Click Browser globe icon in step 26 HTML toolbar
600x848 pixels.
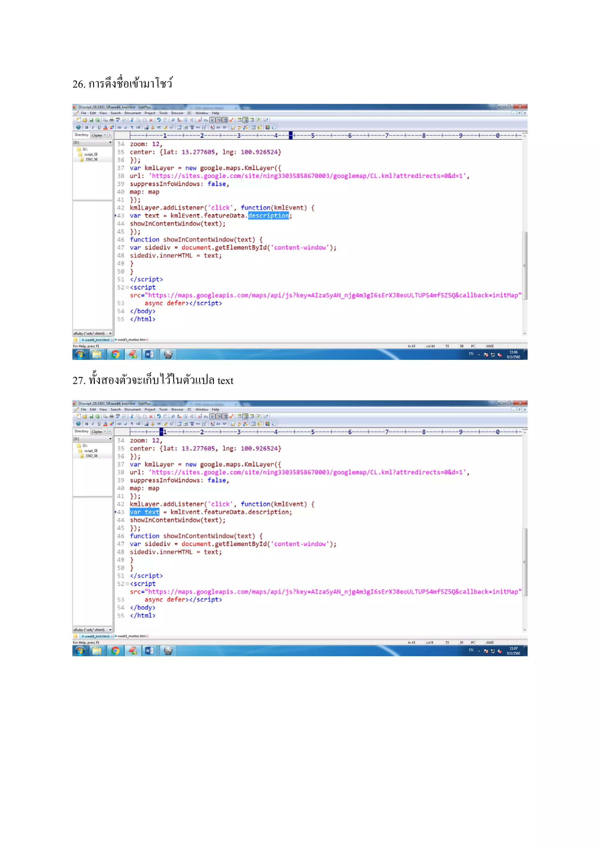pos(78,127)
